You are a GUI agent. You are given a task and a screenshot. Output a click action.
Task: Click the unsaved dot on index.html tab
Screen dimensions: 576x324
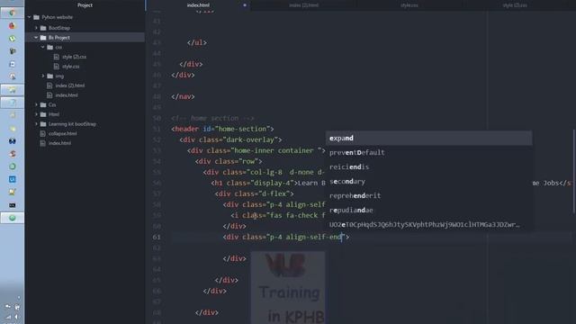click(x=245, y=5)
